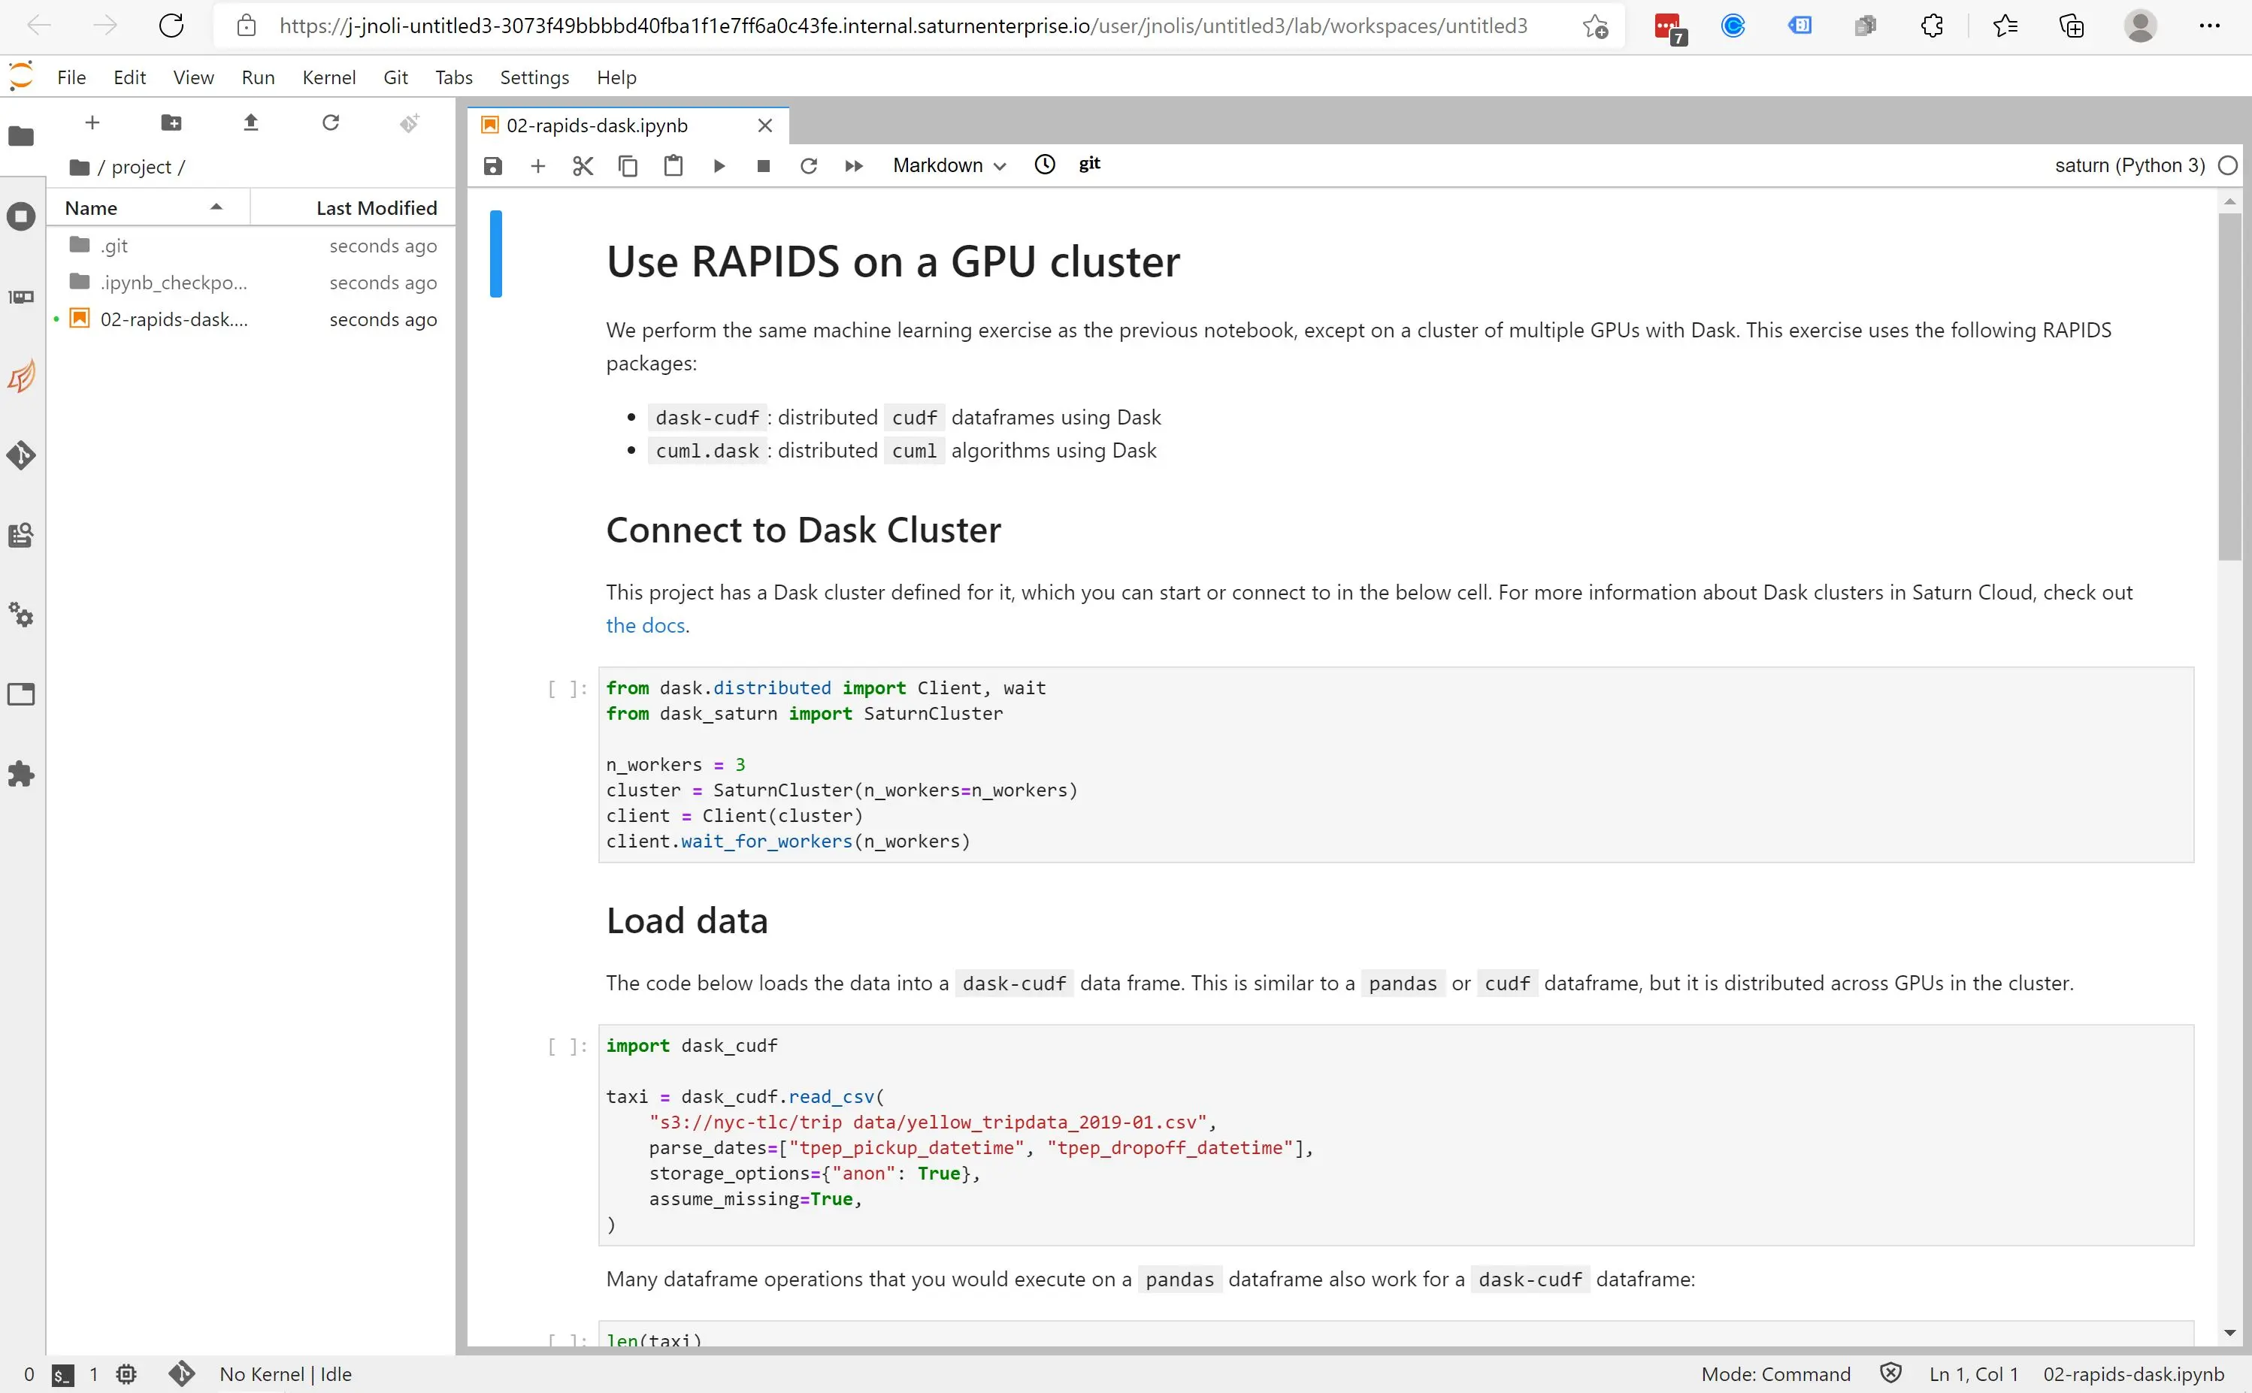This screenshot has width=2252, height=1393.
Task: Open the running terminals and kernels panel
Action: pos(21,216)
